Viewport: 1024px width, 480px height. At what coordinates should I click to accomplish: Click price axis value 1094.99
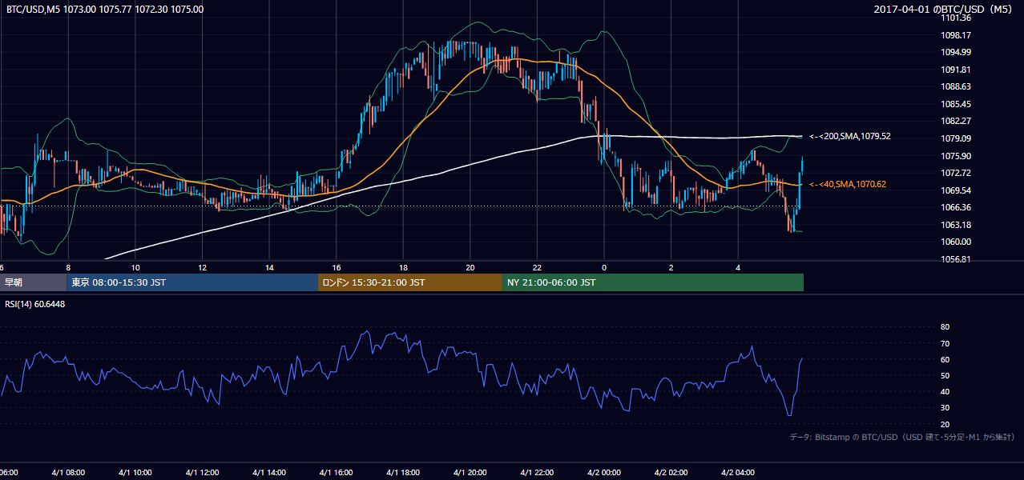click(957, 52)
